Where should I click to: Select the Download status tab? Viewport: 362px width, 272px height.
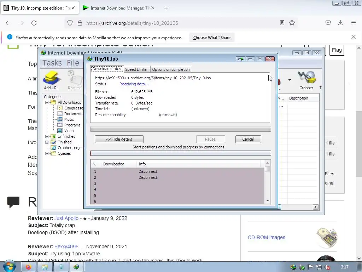107,69
